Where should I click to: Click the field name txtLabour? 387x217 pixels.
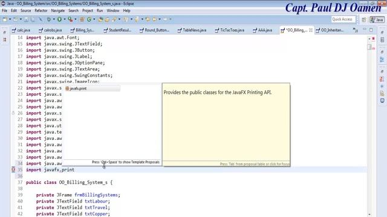pos(96,201)
